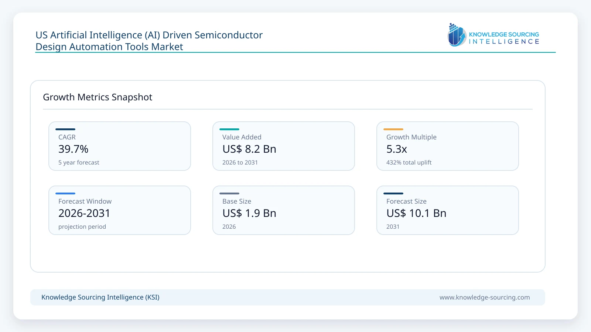Select the Growth Metrics Snapshot heading

click(98, 97)
